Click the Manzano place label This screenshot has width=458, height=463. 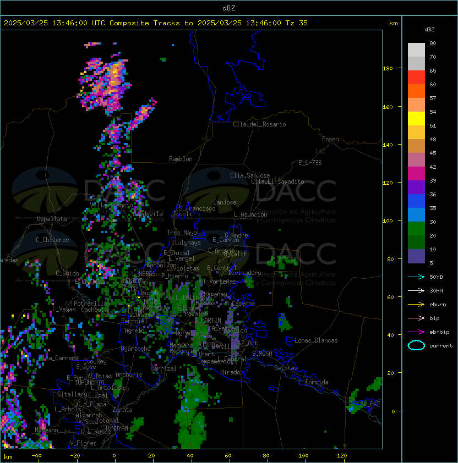[x=46, y=430]
